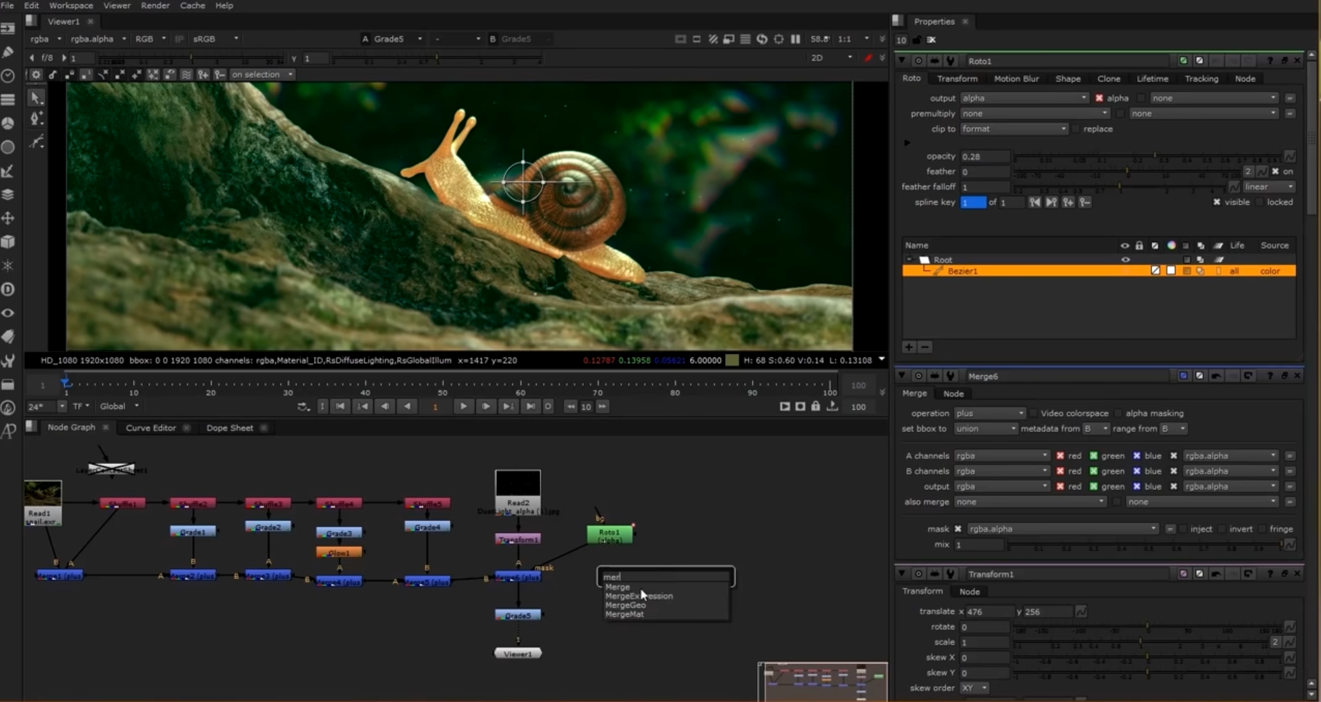This screenshot has height=702, width=1321.
Task: Open the clip to format dropdown in Roto1
Action: [1015, 129]
